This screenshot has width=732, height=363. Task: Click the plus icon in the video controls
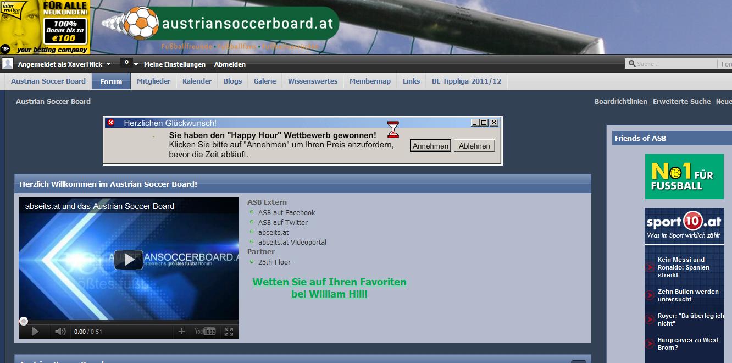(x=182, y=331)
